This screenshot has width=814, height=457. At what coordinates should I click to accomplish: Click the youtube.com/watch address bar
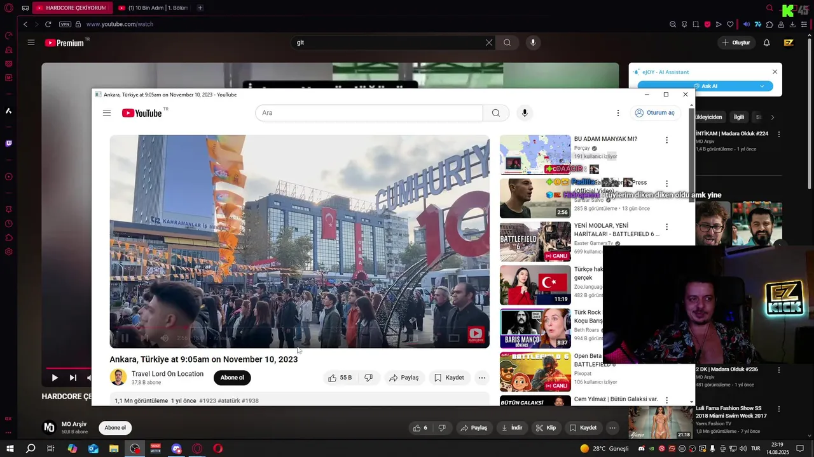pyautogui.click(x=120, y=24)
